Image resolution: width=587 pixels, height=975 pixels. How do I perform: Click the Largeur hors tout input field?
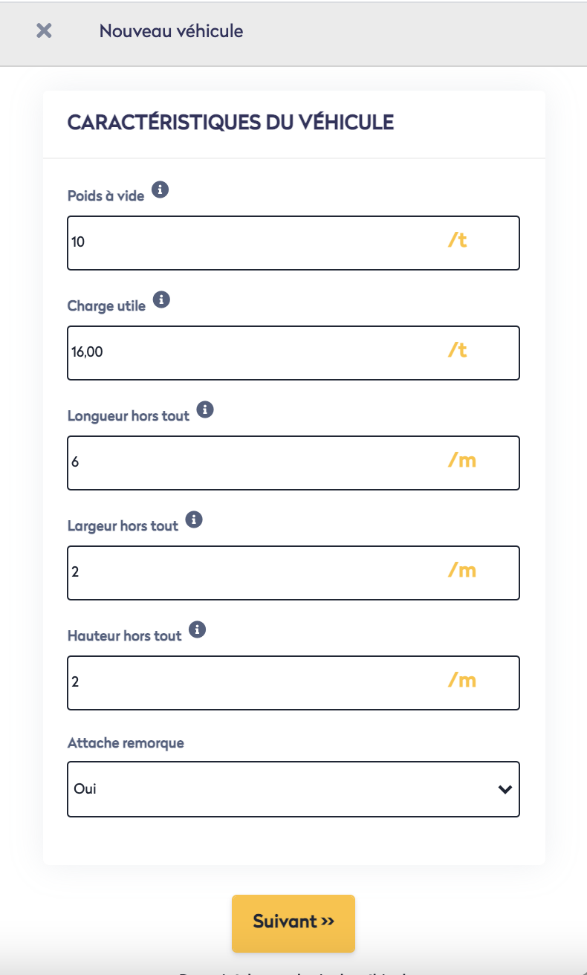pyautogui.click(x=253, y=573)
